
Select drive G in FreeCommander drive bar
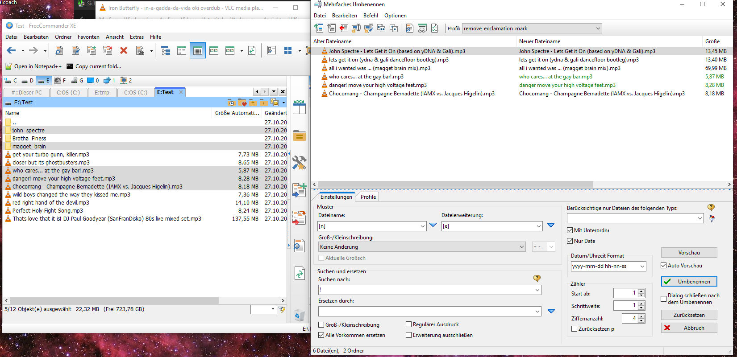pos(77,81)
